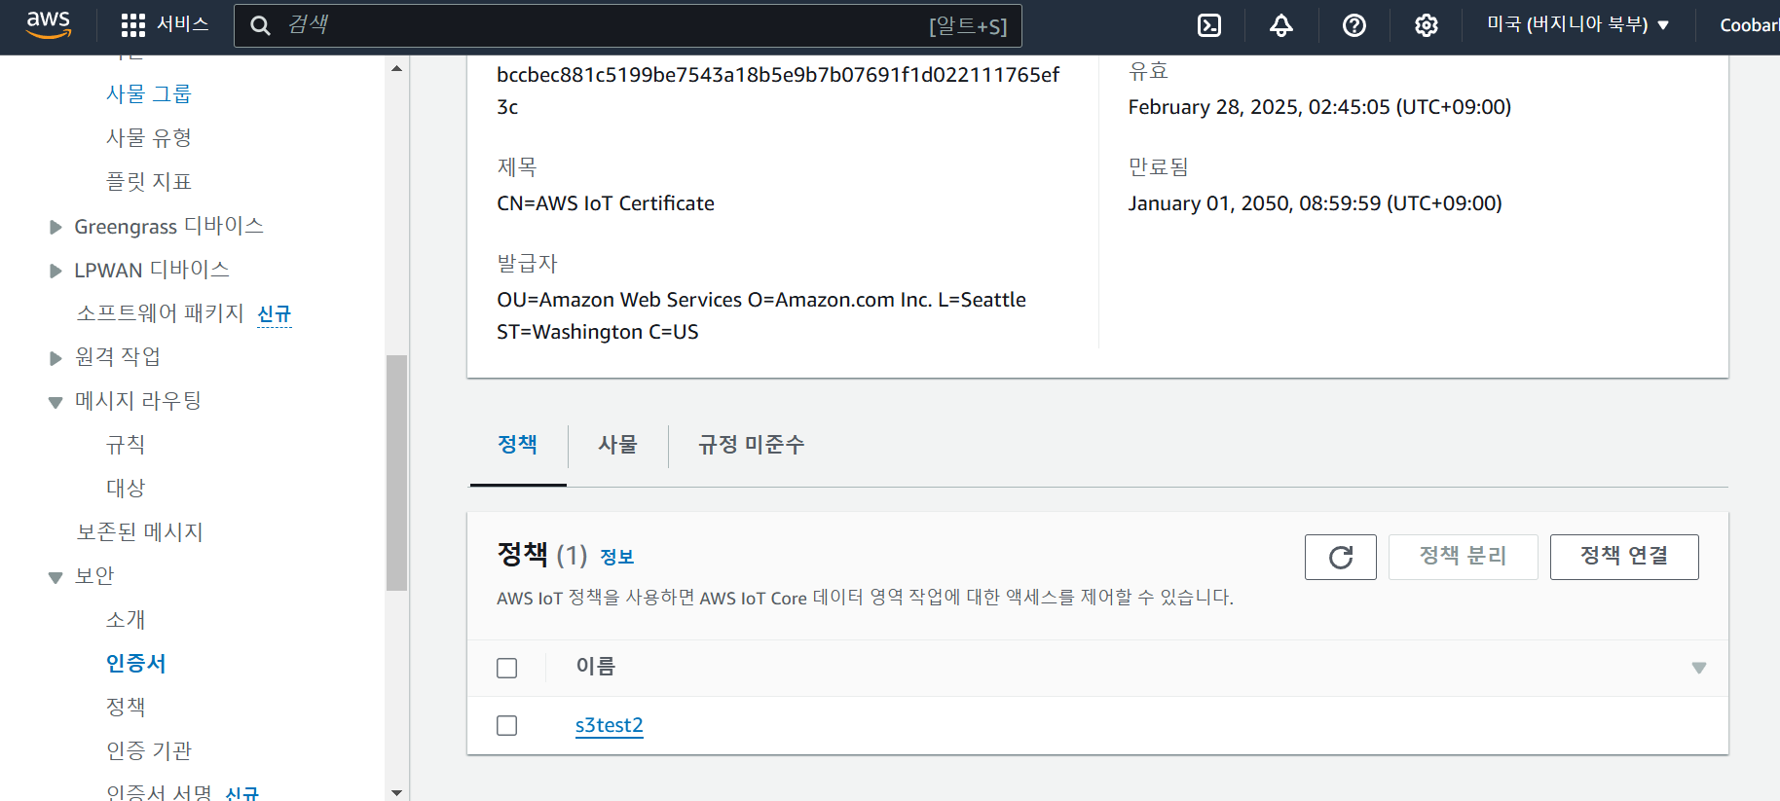Open 플릿 지표 in sidebar
This screenshot has width=1780, height=801.
149,182
